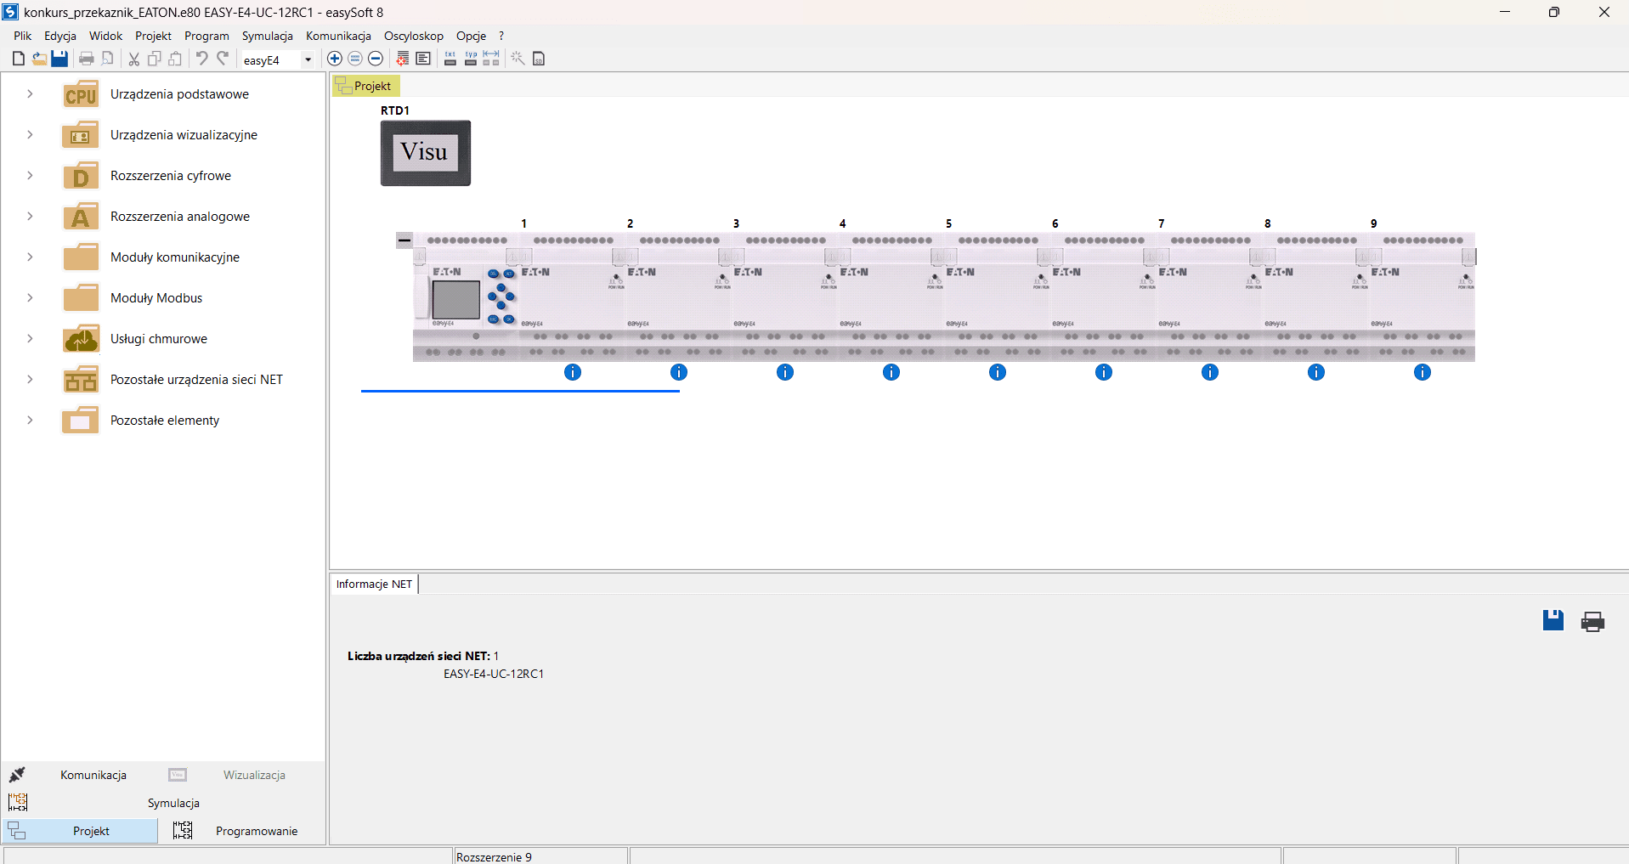Switch to the Programowanie view
1629x864 pixels.
click(x=256, y=831)
